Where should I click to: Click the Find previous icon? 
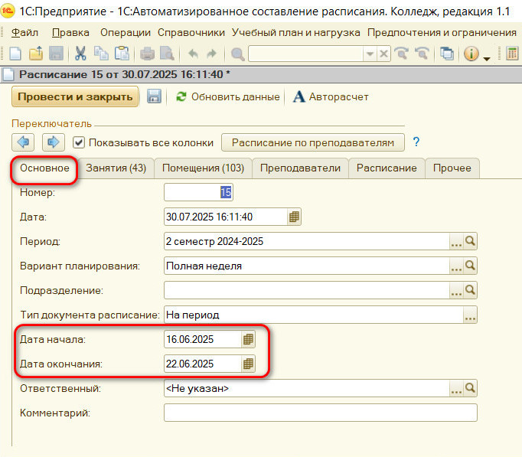tap(422, 54)
